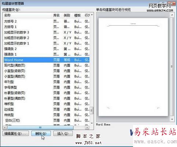
Task: Select the 字母表型 building block
Action: [47, 87]
